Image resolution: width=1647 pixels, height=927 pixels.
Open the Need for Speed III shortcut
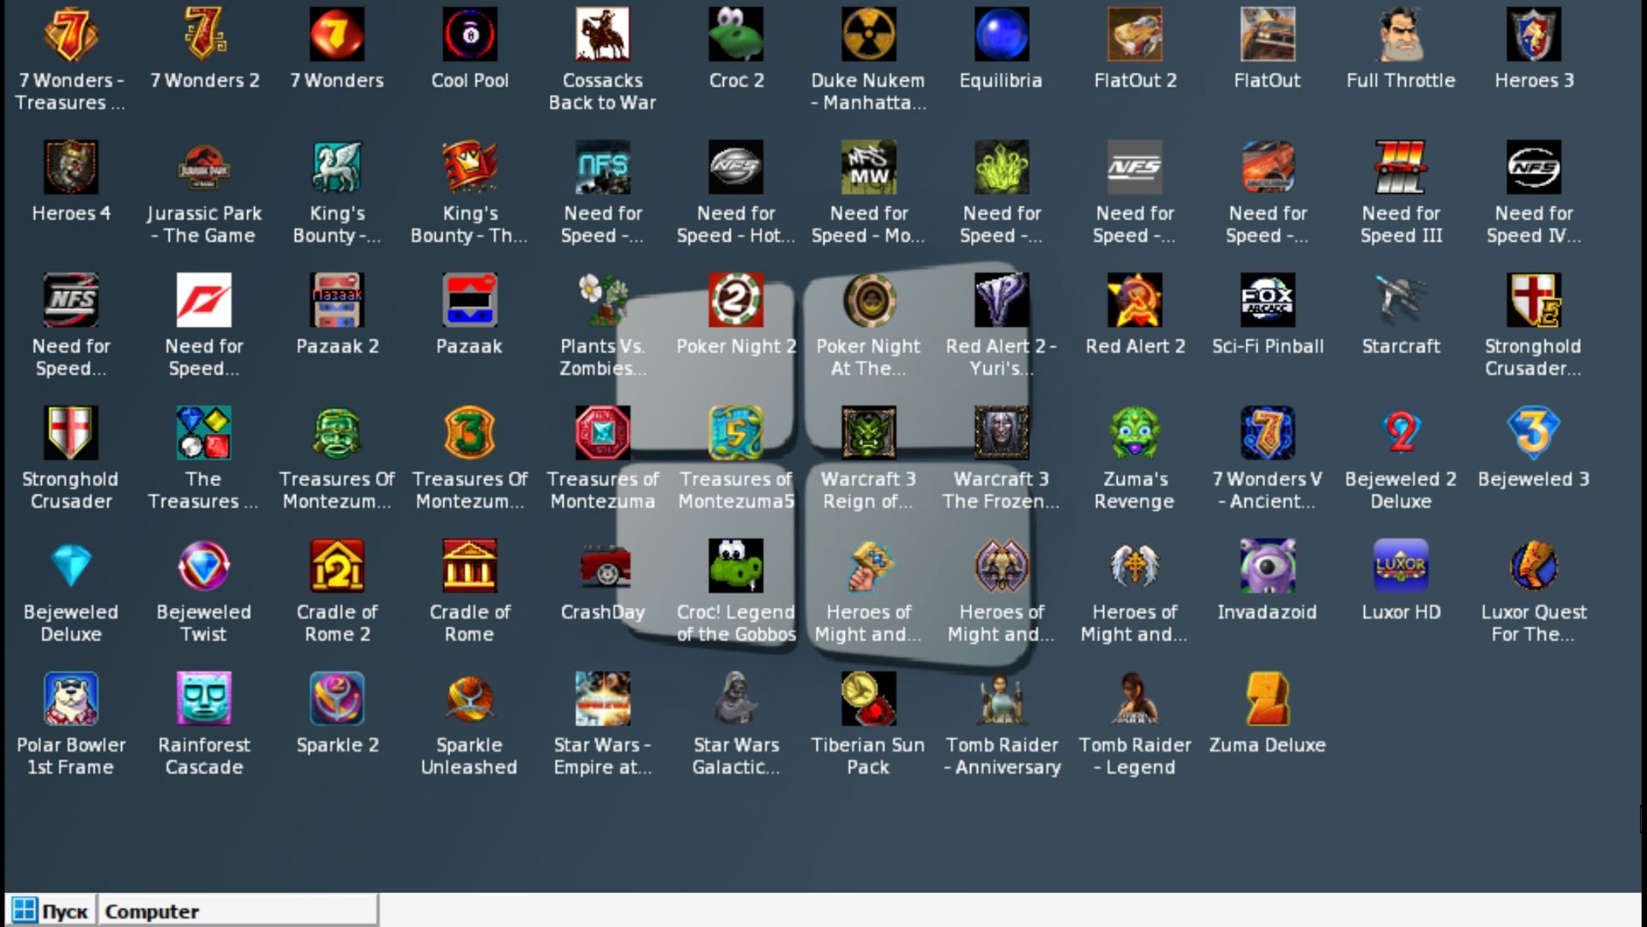(x=1400, y=168)
